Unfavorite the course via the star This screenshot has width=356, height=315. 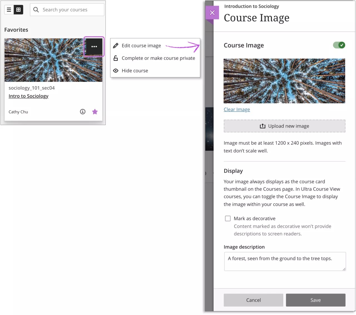coord(95,111)
